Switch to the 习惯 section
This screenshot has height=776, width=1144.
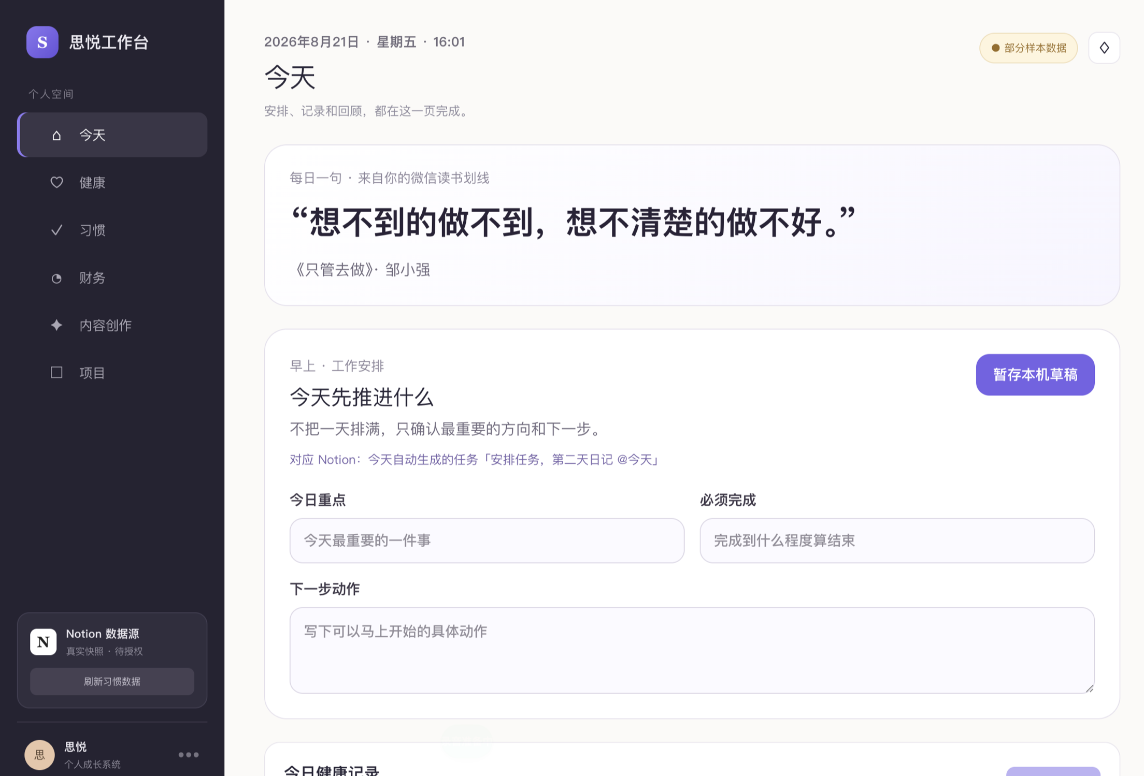tap(112, 230)
